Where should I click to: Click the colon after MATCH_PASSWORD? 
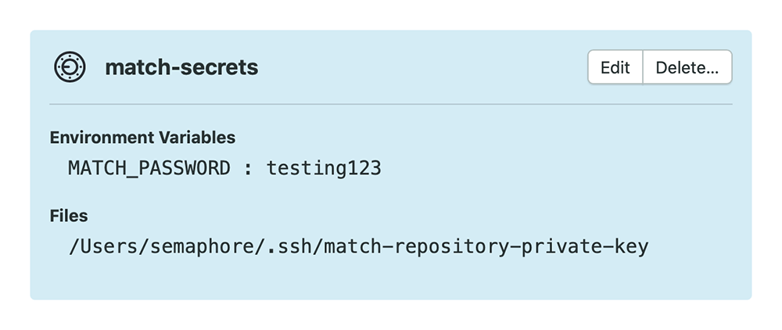[x=248, y=170]
